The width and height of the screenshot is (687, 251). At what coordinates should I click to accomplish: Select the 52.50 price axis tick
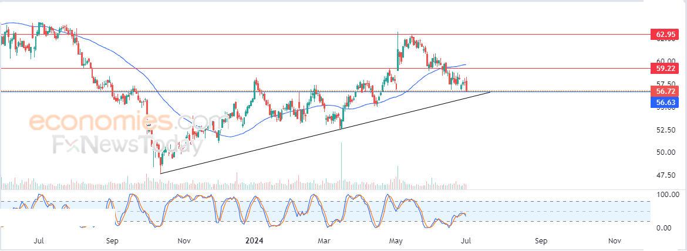point(665,130)
